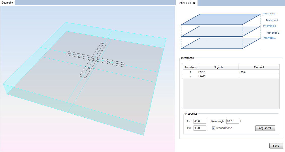Select the Foam material cell
285x152 pixels.
click(259, 72)
